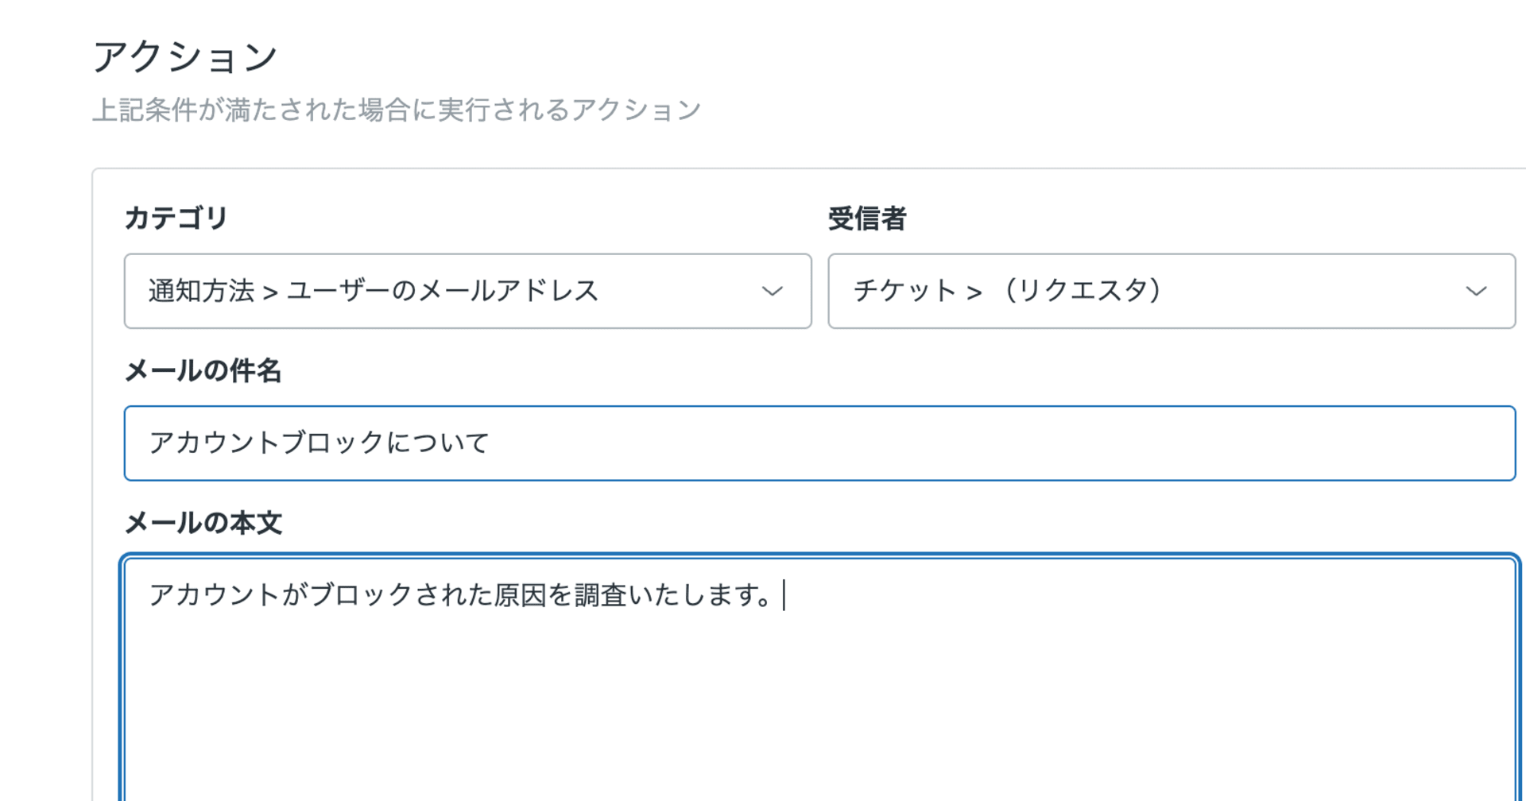Focus the メールの件名 input field
The image size is (1526, 801).
coord(819,443)
